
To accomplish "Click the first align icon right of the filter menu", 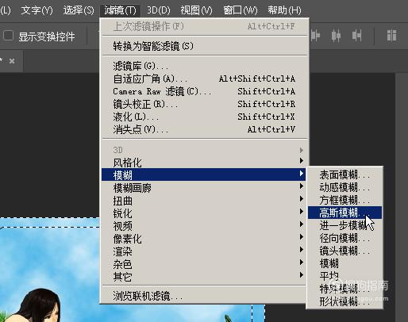I will (315, 36).
